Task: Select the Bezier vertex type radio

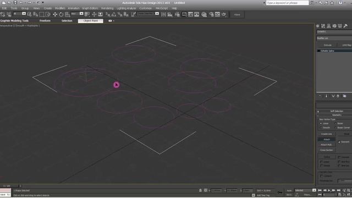Action: click(x=335, y=123)
